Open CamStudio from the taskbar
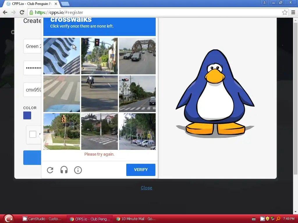Screen dimensions: 298x223 coord(42,219)
